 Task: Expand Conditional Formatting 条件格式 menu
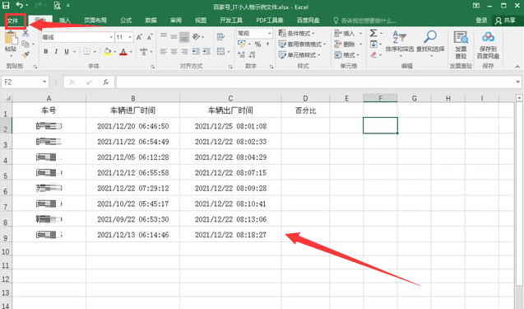(x=297, y=34)
